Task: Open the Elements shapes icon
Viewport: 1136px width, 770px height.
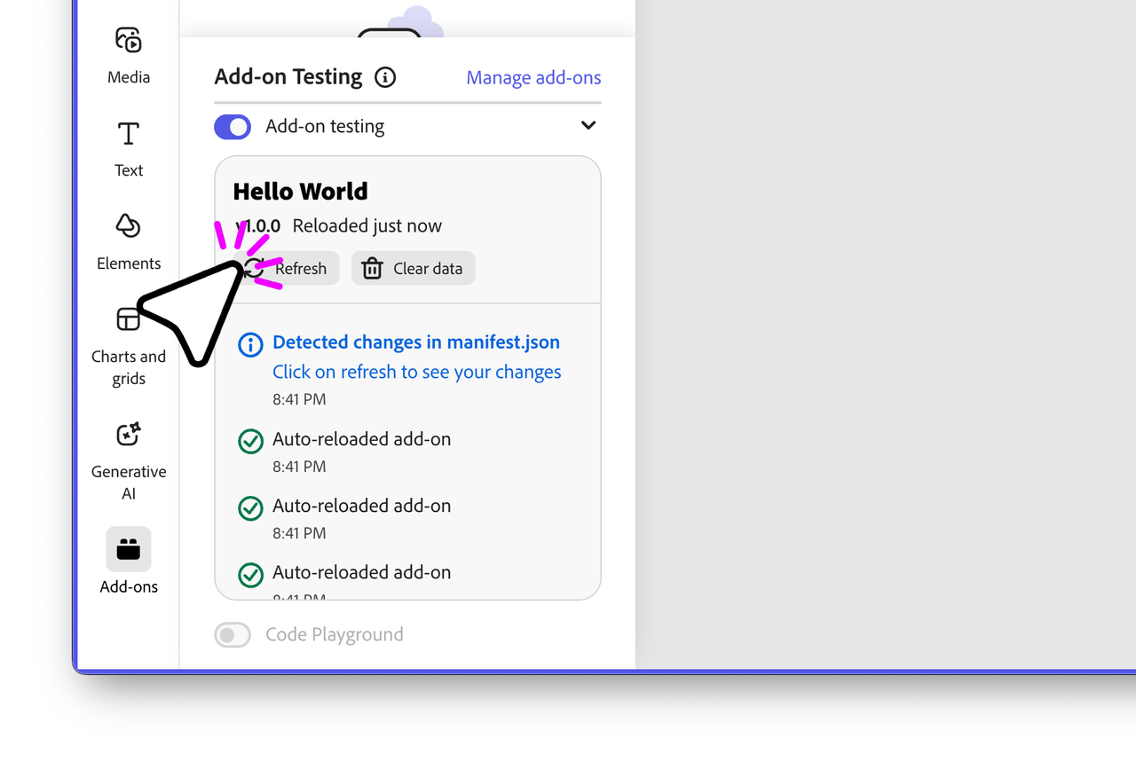Action: pos(129,225)
